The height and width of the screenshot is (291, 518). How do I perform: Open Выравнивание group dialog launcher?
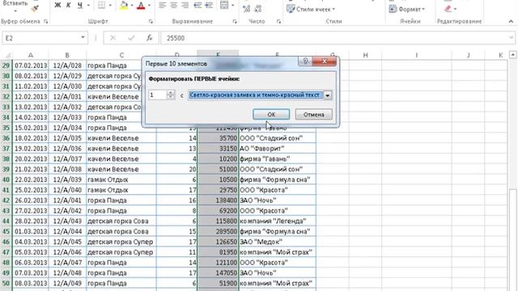235,22
